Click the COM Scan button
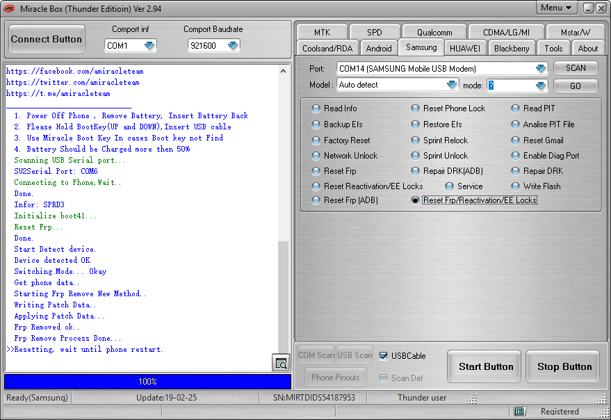Image resolution: width=611 pixels, height=420 pixels. (x=316, y=355)
